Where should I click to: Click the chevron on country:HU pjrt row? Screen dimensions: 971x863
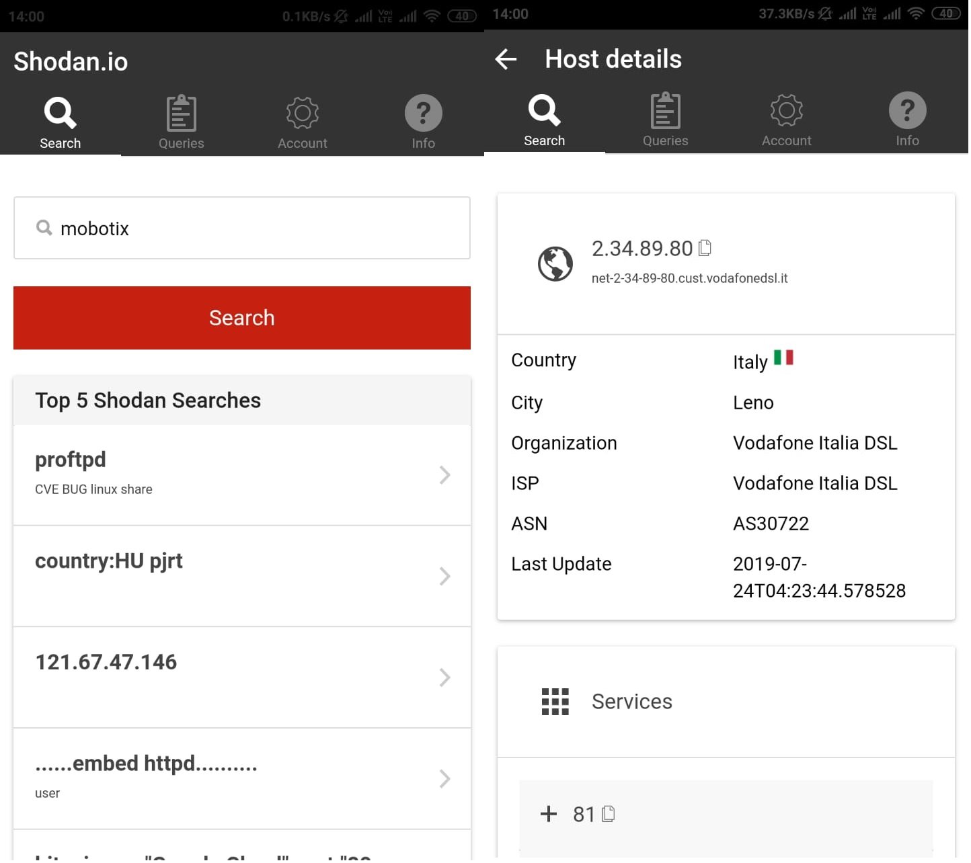(444, 576)
